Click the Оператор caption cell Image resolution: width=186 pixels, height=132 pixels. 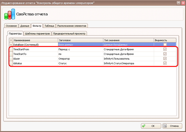point(80,59)
